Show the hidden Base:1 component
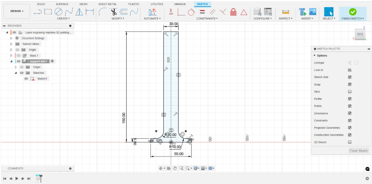Screen dimensions: 372x184 click(19, 56)
